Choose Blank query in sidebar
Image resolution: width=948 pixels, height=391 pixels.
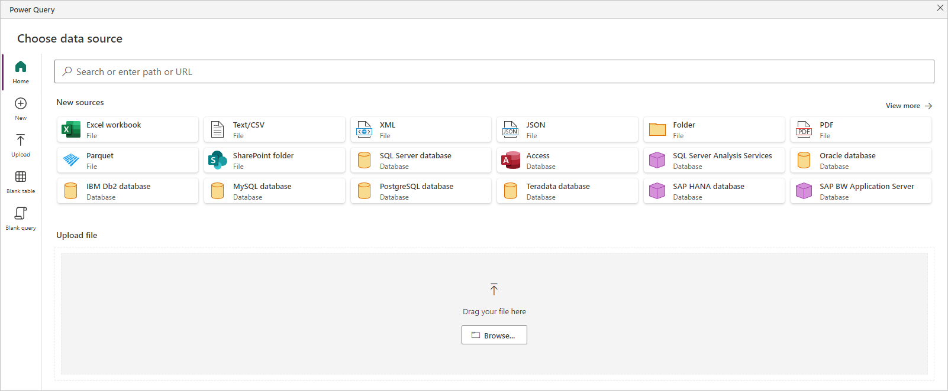21,219
